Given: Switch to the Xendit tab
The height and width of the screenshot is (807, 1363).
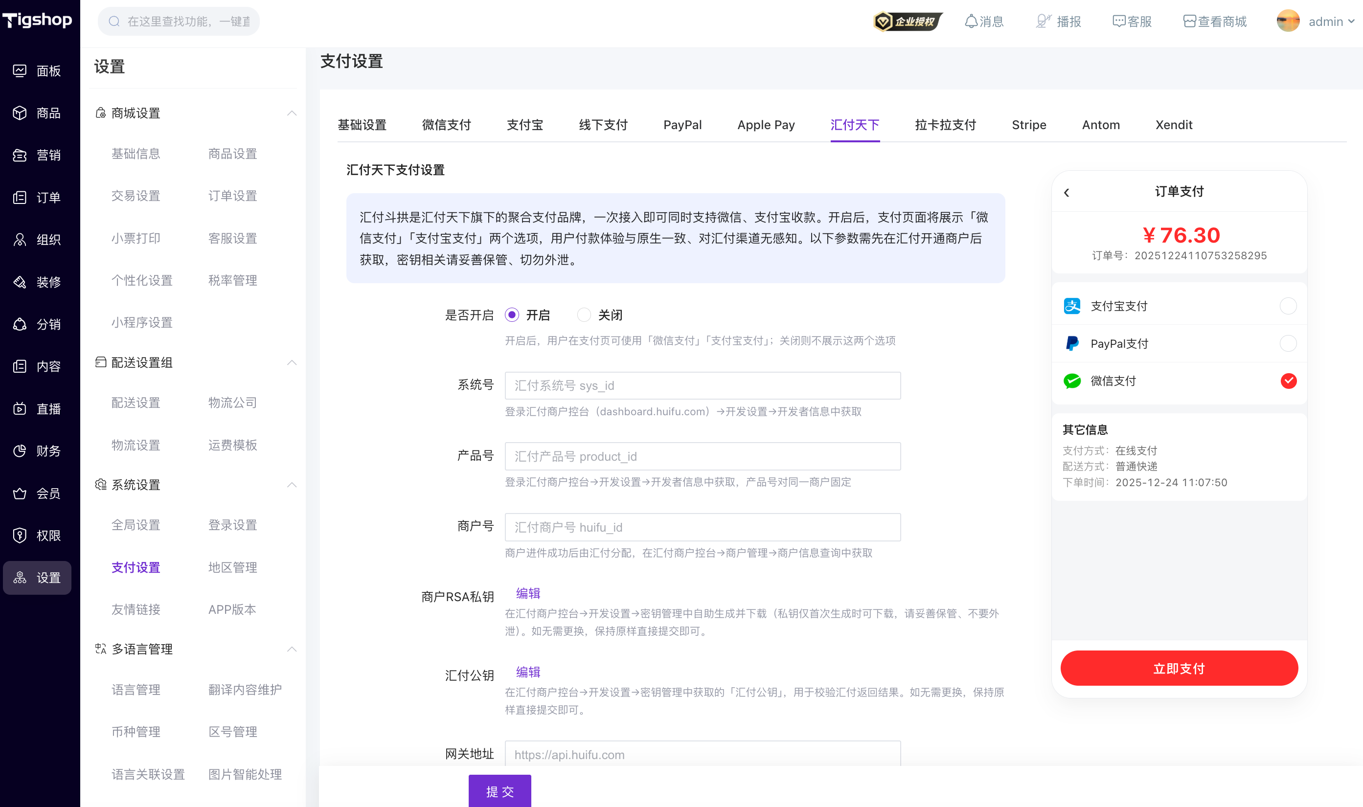Looking at the screenshot, I should tap(1173, 125).
